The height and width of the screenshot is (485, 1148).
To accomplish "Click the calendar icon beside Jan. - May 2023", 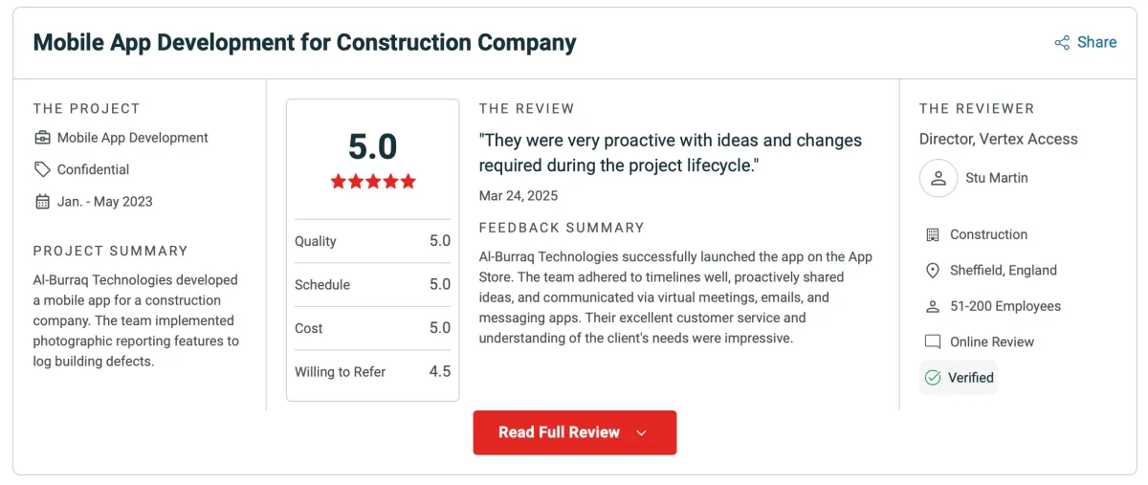I will point(42,202).
